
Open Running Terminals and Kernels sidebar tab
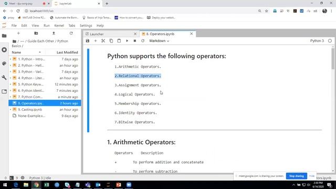(4, 50)
